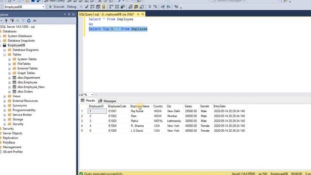This screenshot has height=175, width=311.
Task: Toggle auto-hide pin on Object Explorer
Action: [x=69, y=15]
